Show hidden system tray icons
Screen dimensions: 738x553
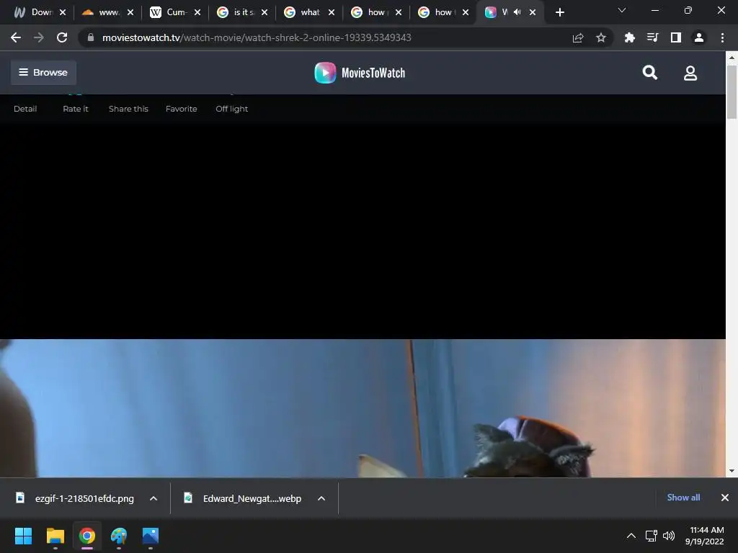coord(631,536)
